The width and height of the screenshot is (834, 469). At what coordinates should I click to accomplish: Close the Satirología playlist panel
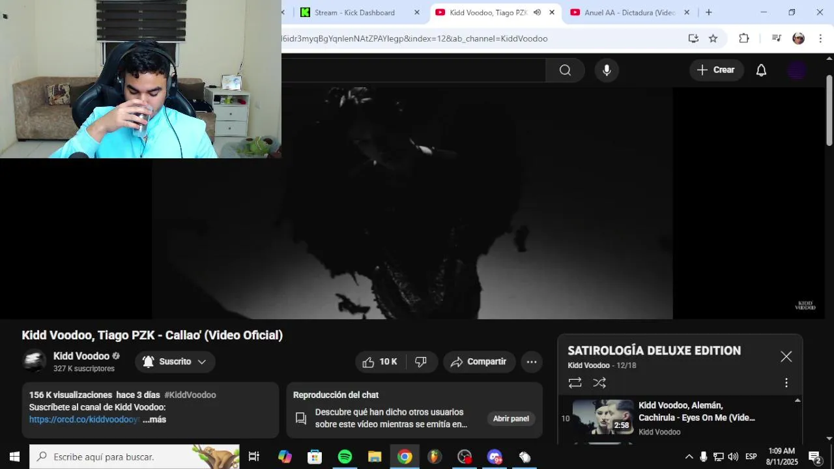[786, 356]
